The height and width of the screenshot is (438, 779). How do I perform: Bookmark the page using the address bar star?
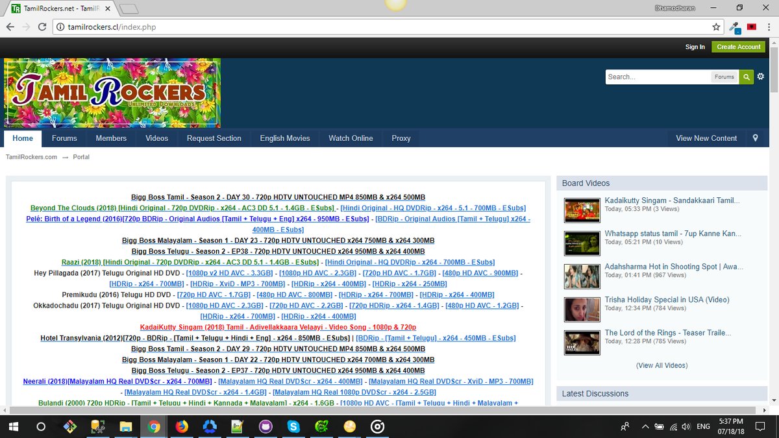tap(715, 27)
